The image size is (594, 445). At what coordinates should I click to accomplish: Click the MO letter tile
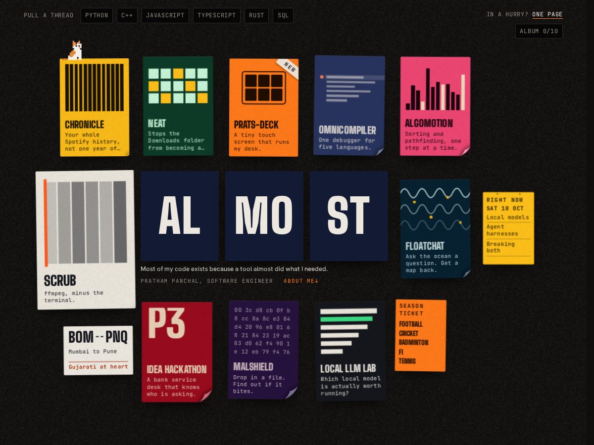click(264, 216)
